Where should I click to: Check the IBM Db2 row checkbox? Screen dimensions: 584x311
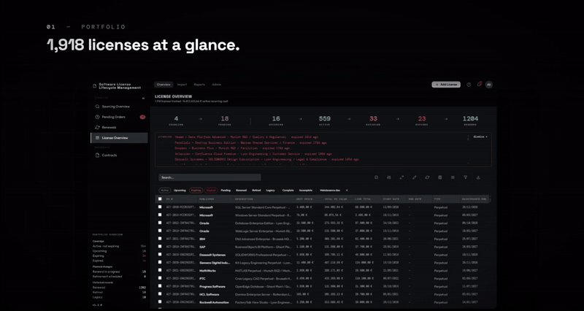pyautogui.click(x=160, y=239)
